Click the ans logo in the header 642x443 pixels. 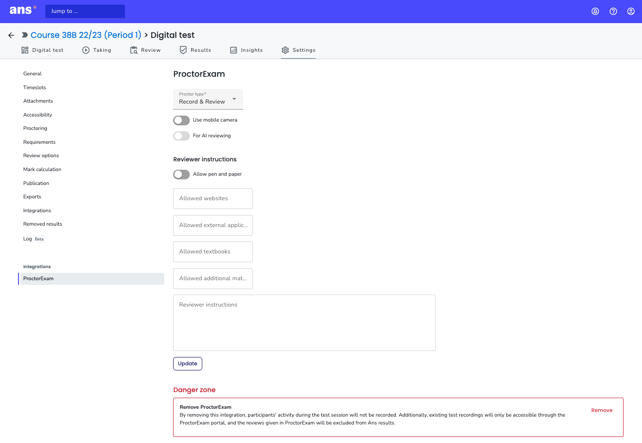tap(23, 10)
